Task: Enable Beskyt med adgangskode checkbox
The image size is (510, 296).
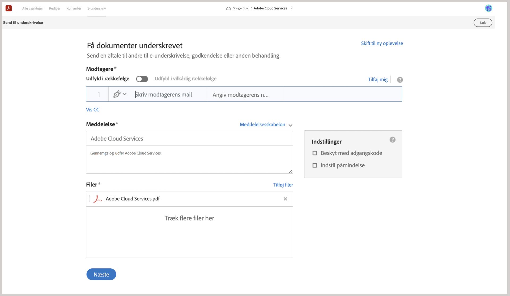Action: point(315,153)
